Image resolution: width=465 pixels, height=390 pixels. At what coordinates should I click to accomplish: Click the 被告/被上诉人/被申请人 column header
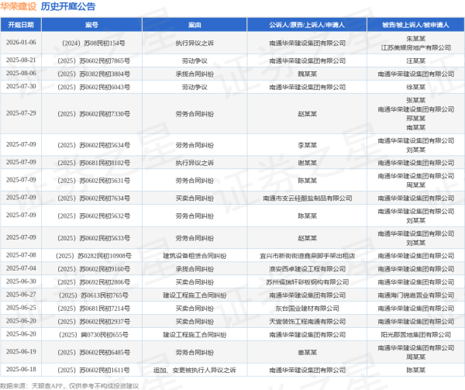[415, 25]
